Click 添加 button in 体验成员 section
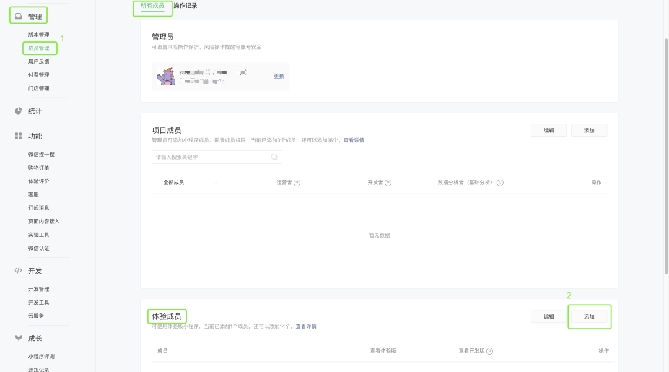 (589, 317)
